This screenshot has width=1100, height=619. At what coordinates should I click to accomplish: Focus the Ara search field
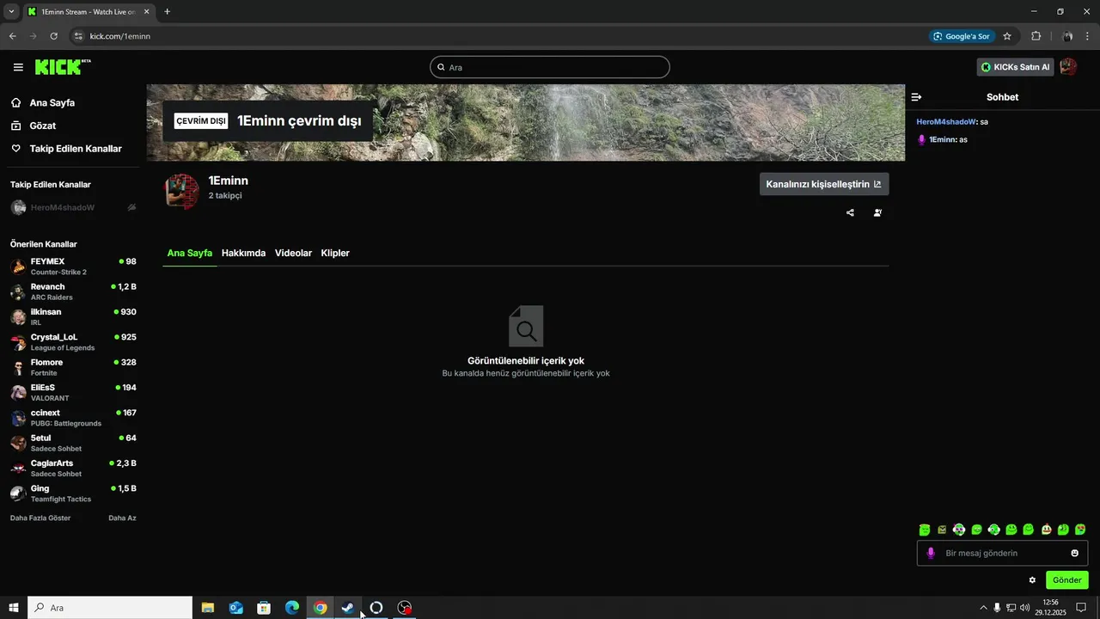tap(550, 67)
